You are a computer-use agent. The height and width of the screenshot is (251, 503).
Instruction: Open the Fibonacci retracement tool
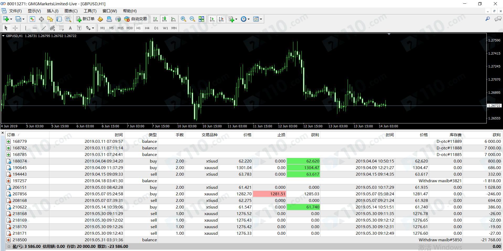[61, 28]
